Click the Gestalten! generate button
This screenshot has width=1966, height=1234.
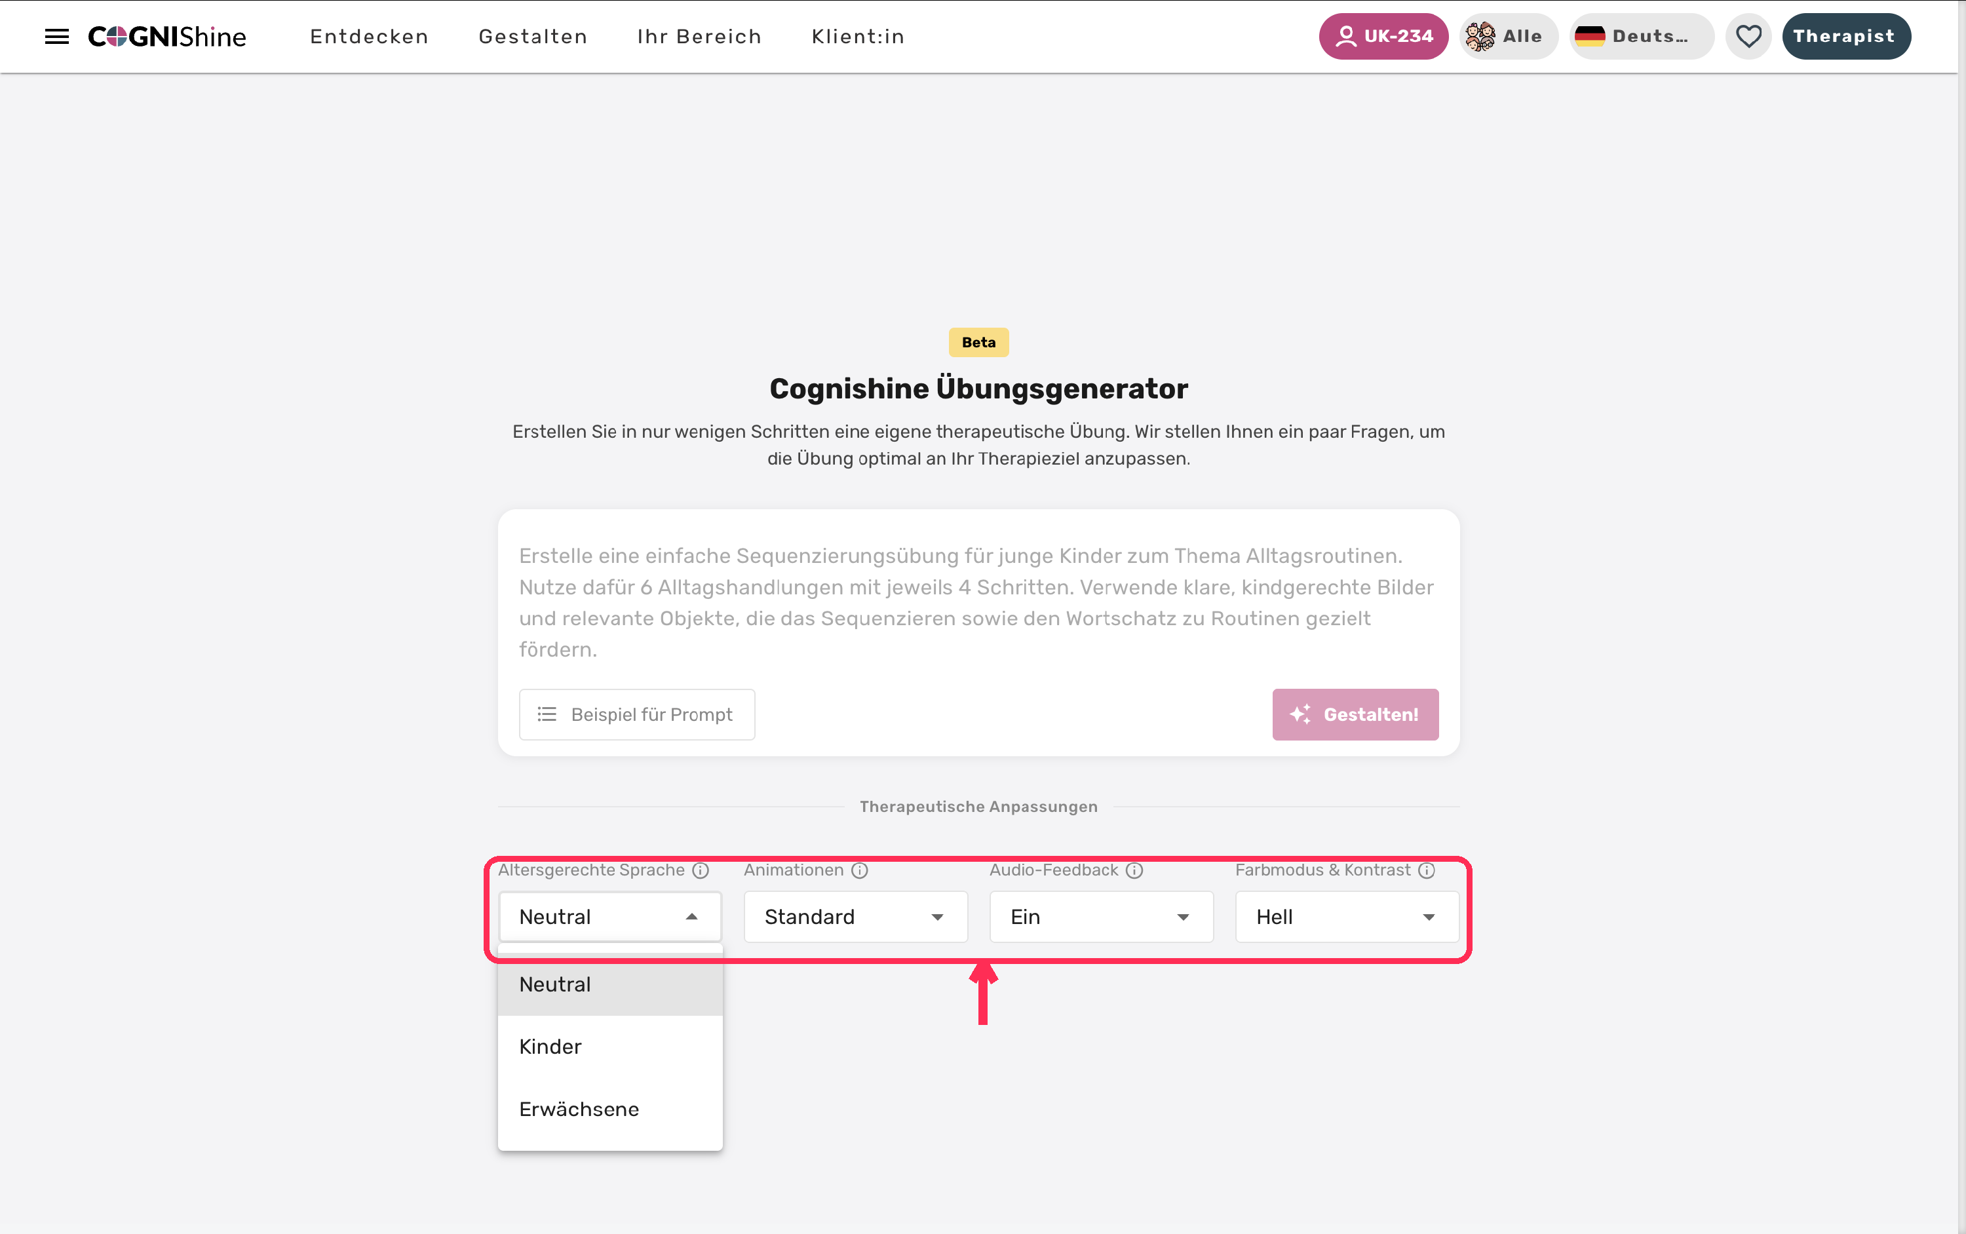coord(1355,714)
